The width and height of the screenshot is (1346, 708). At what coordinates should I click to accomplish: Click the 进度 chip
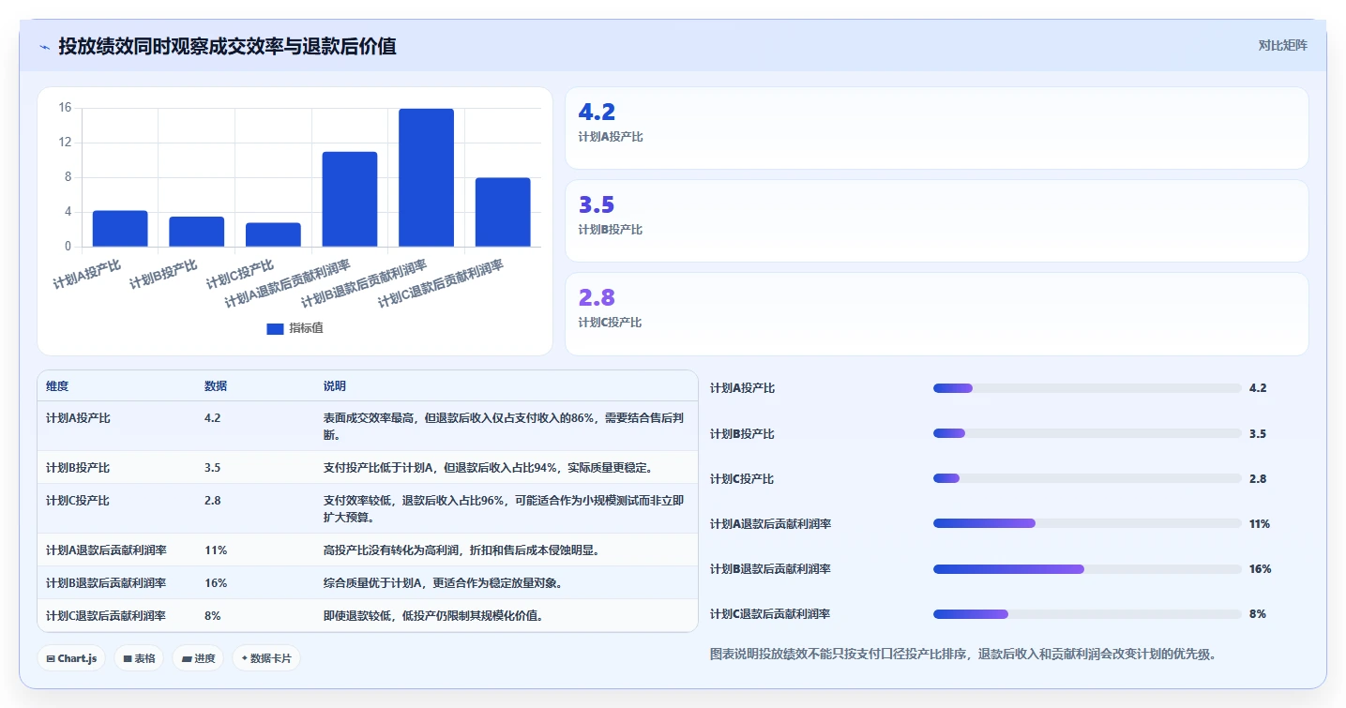[198, 658]
